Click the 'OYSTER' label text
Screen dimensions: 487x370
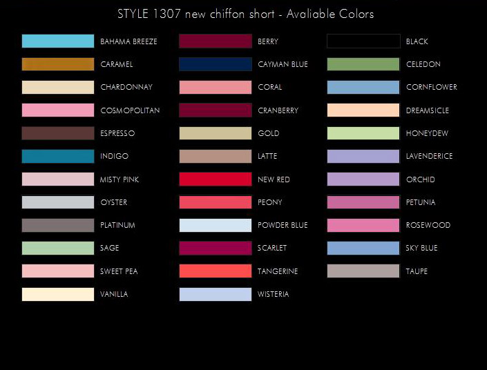click(114, 202)
